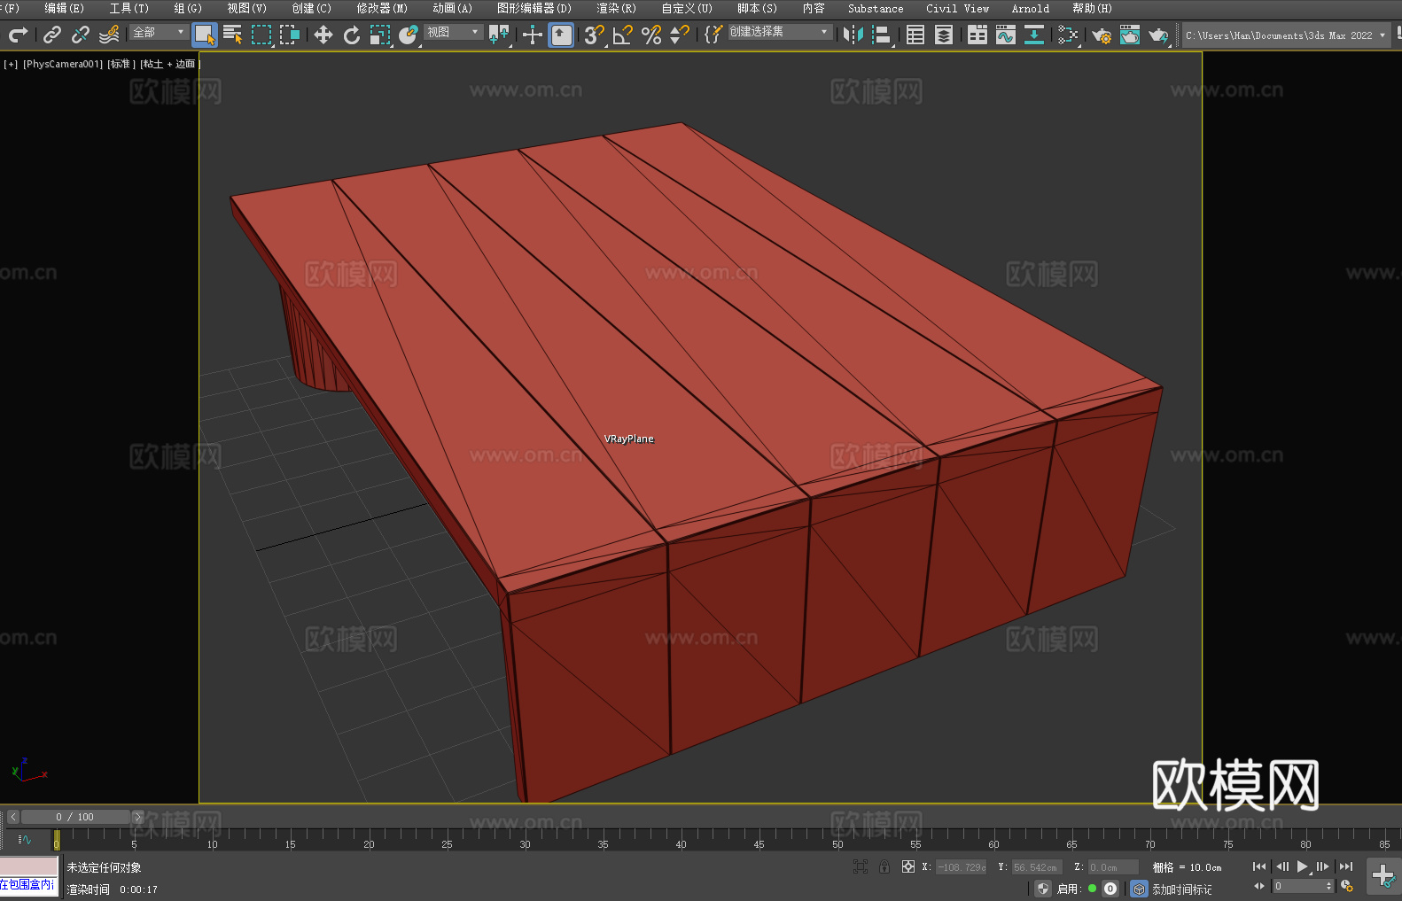Screen dimensions: 1402x901
Task: Click the Bind to Space Warp icon
Action: click(109, 35)
